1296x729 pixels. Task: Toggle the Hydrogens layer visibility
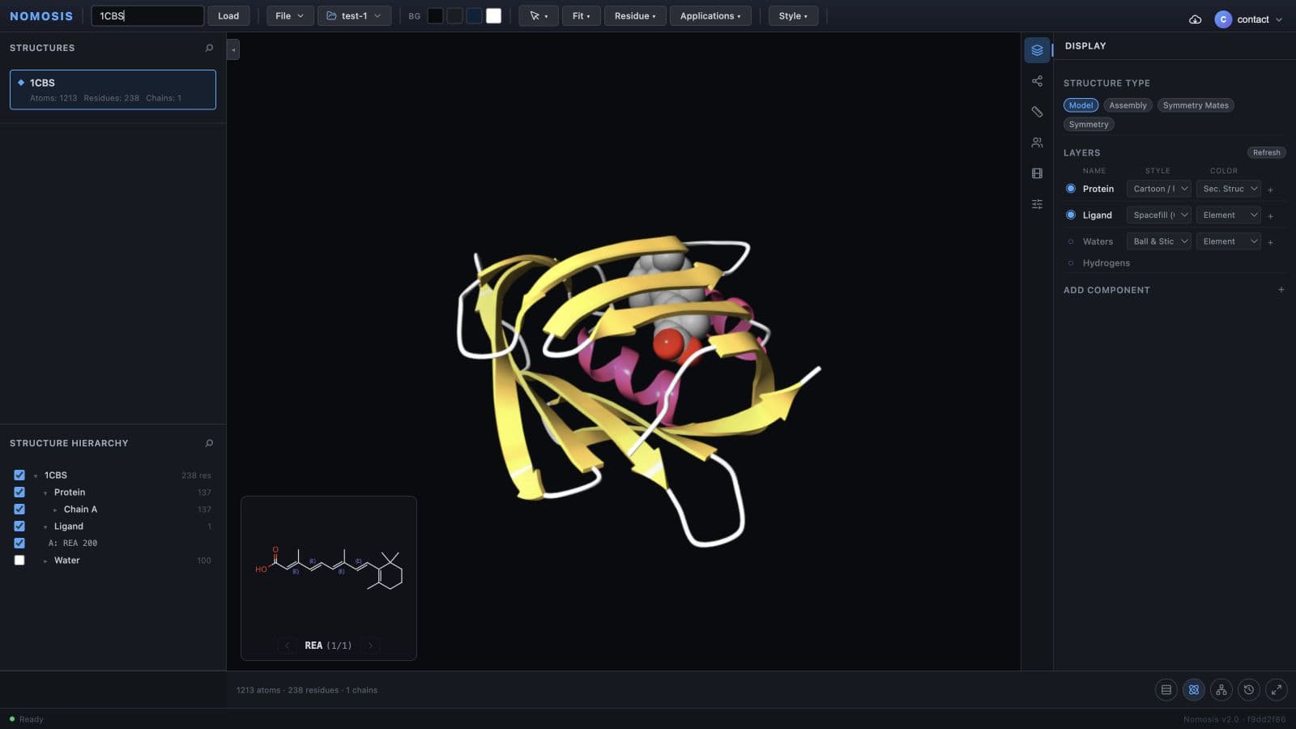tap(1071, 263)
